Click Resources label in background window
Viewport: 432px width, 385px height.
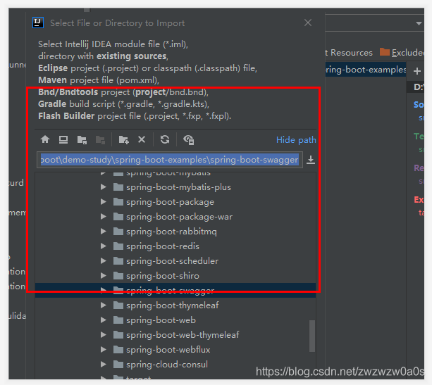click(x=351, y=52)
